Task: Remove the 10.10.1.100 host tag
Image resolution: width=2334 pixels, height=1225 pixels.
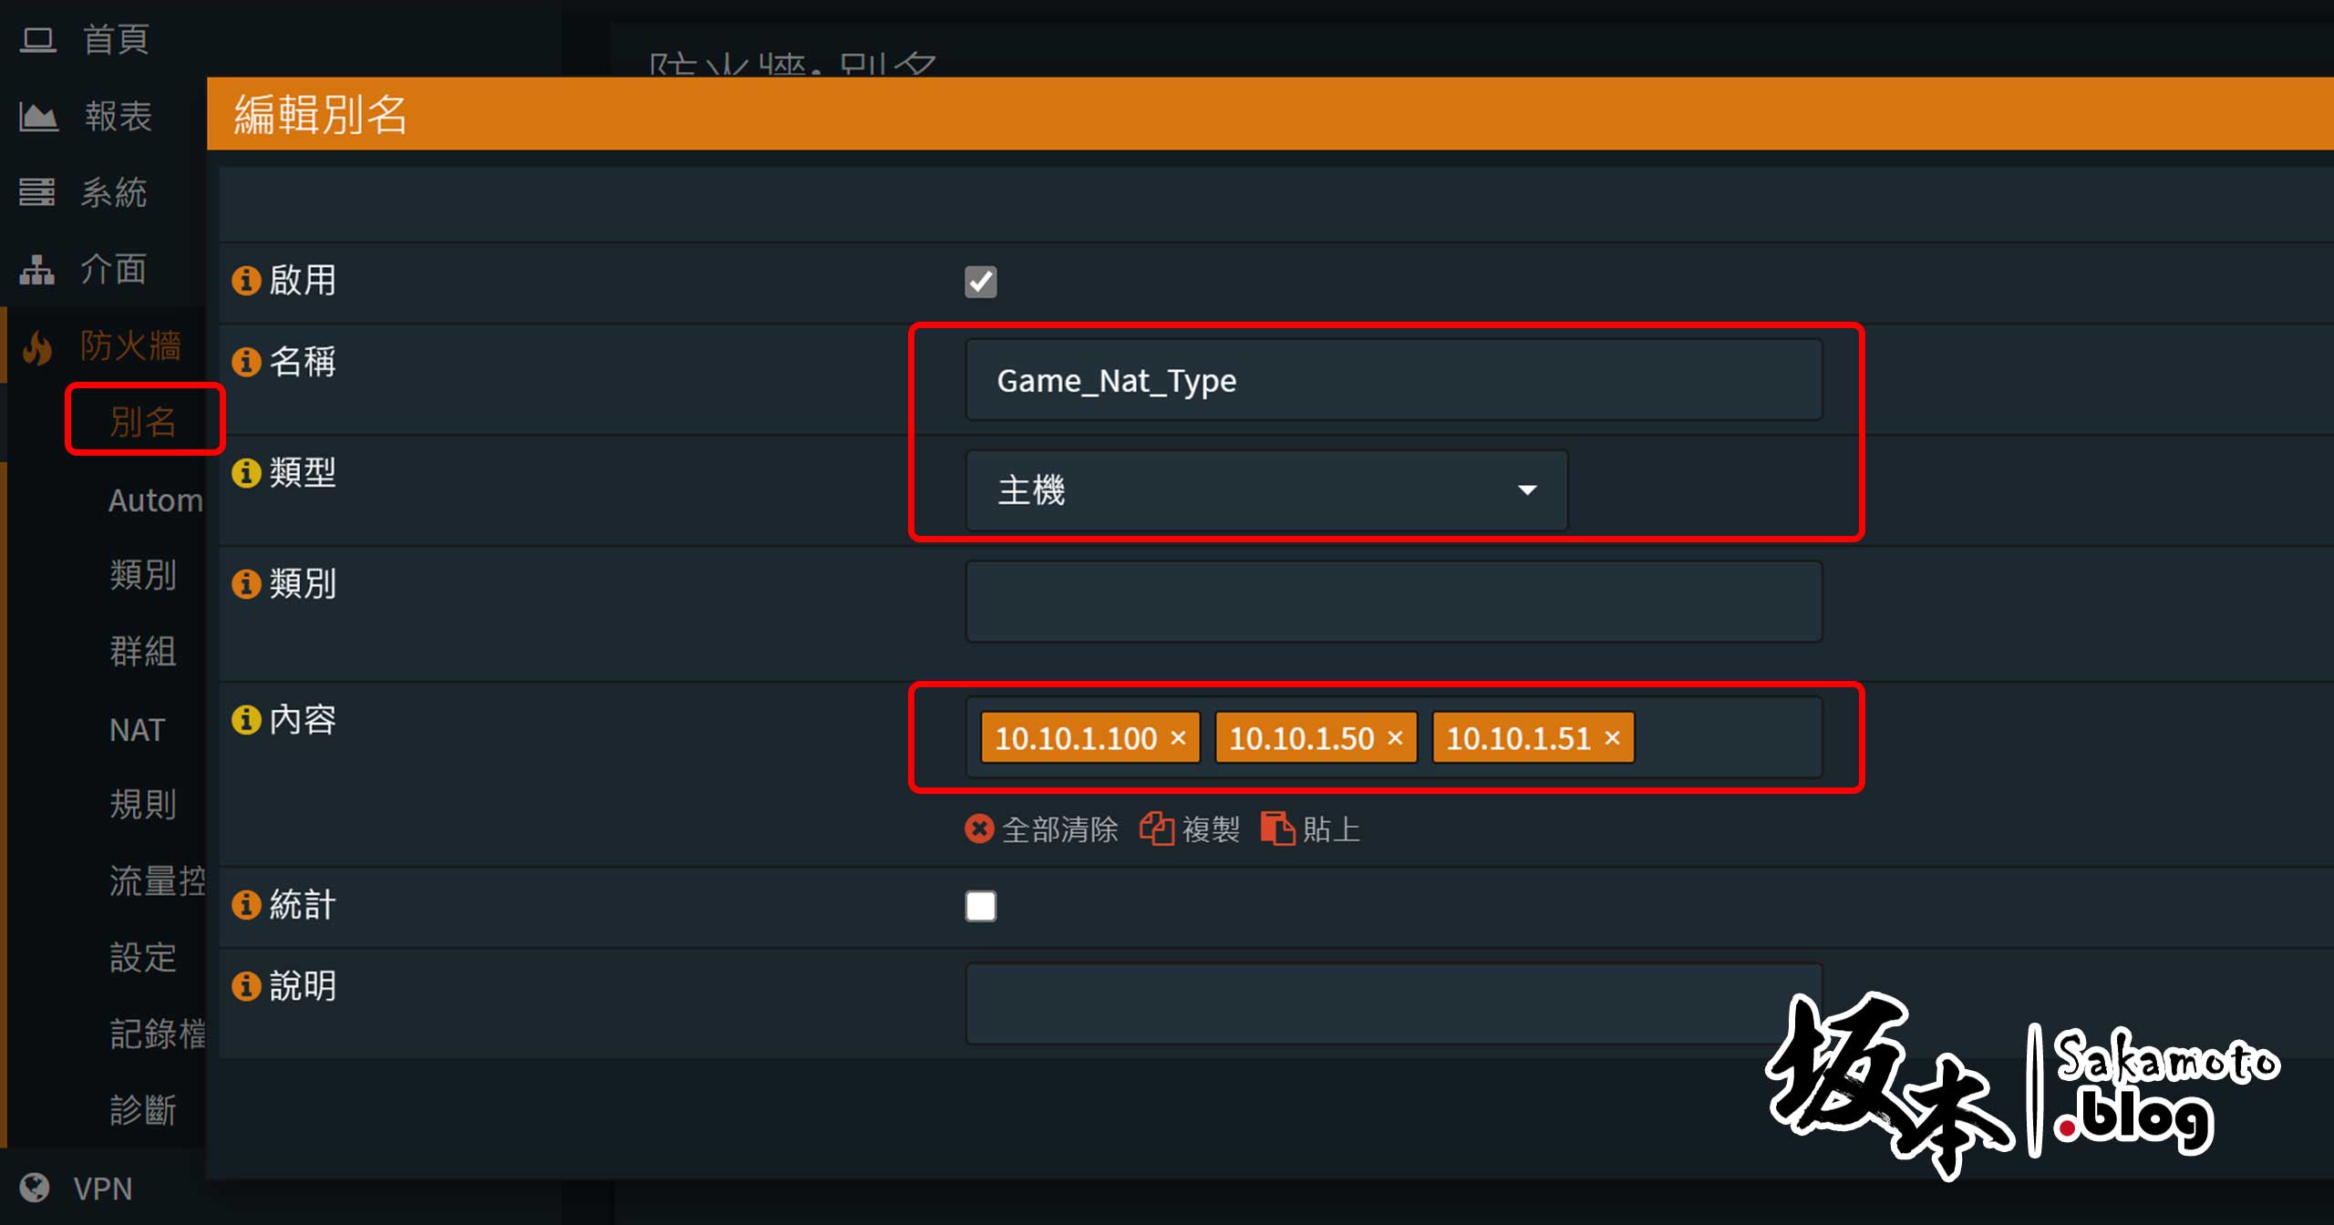Action: click(x=1178, y=737)
